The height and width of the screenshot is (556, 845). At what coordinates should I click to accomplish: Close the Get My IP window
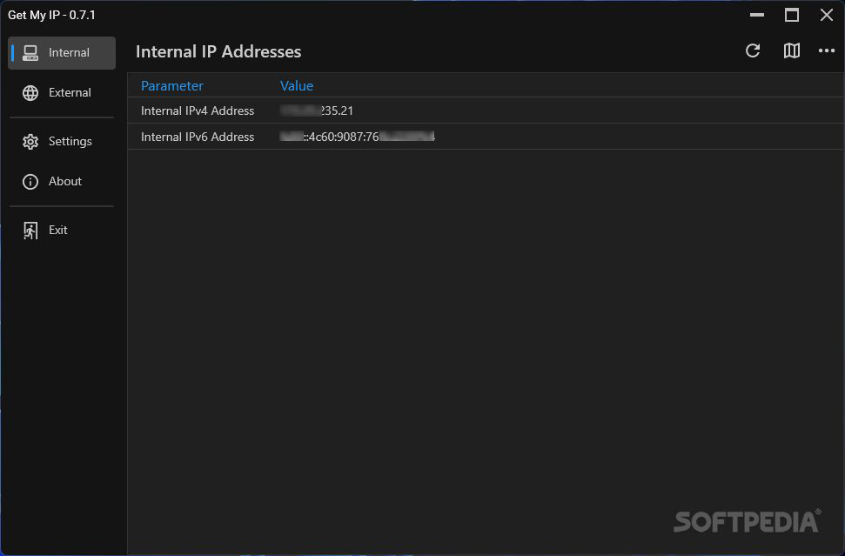pyautogui.click(x=826, y=15)
